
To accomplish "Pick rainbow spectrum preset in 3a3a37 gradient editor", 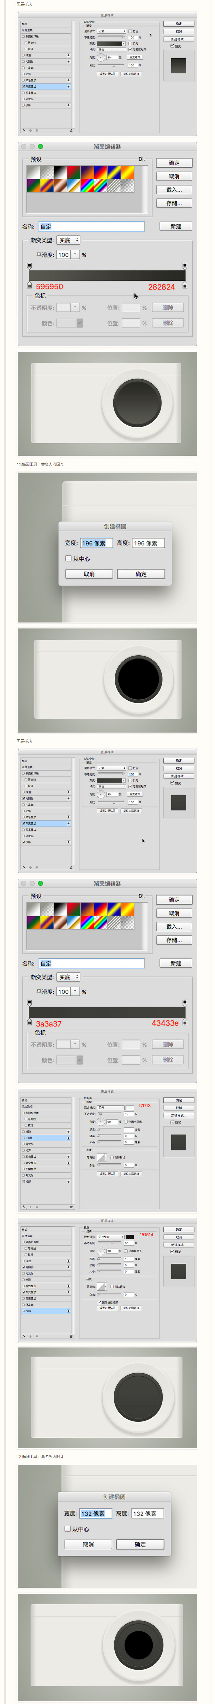I will (87, 923).
